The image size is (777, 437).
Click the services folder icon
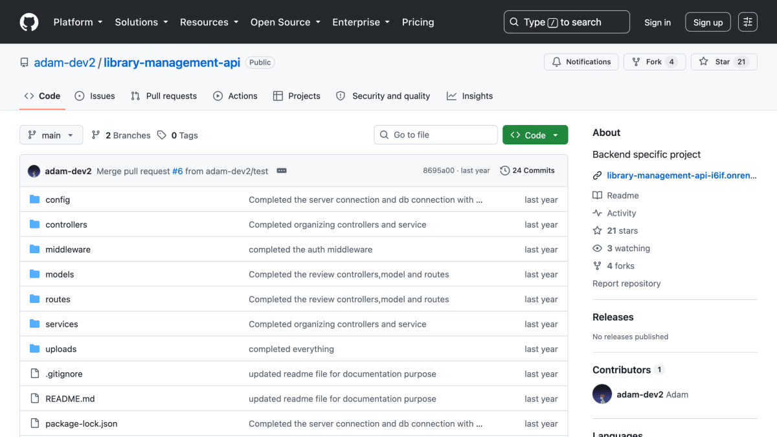coord(34,324)
